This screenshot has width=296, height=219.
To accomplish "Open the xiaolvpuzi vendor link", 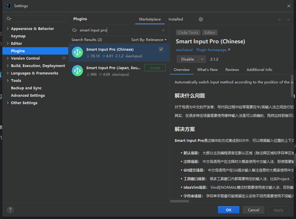I will [184, 50].
